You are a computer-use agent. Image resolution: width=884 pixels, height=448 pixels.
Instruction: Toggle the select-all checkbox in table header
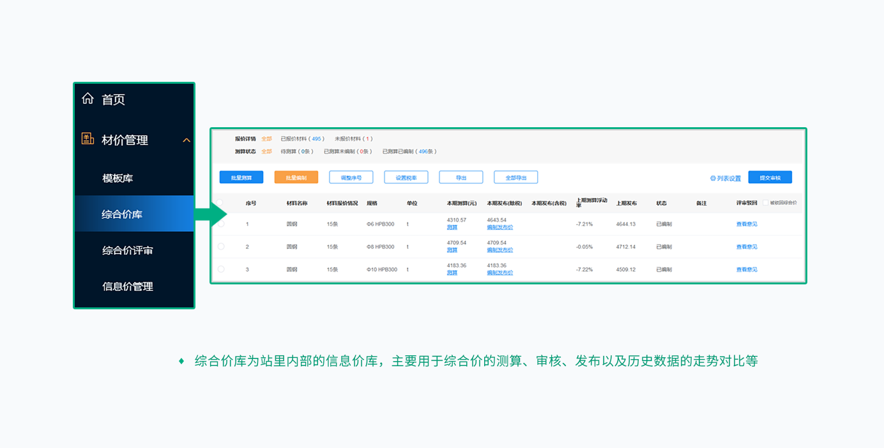(220, 203)
